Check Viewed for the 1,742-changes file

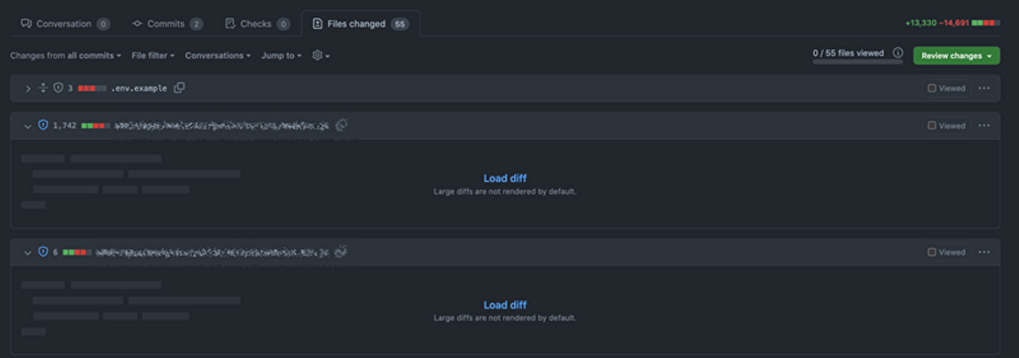932,126
